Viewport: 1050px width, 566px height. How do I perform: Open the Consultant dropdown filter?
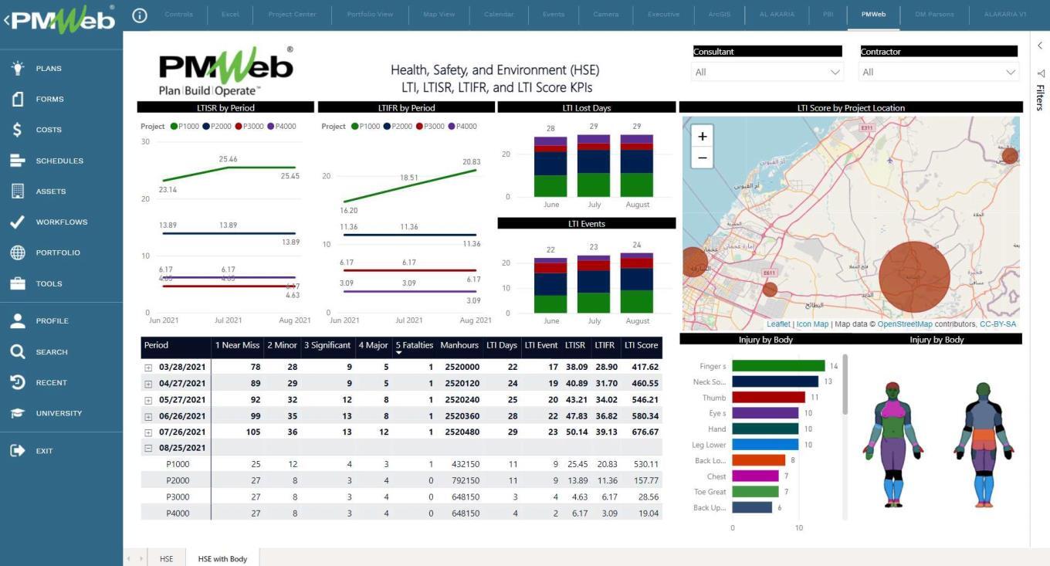[767, 72]
